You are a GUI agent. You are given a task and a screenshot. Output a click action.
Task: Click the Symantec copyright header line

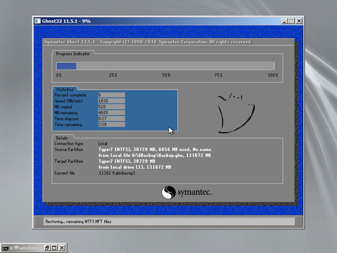coord(148,42)
